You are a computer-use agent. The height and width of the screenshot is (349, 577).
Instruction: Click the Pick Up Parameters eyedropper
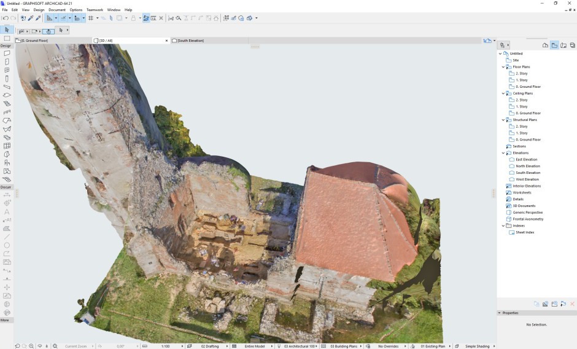point(30,18)
